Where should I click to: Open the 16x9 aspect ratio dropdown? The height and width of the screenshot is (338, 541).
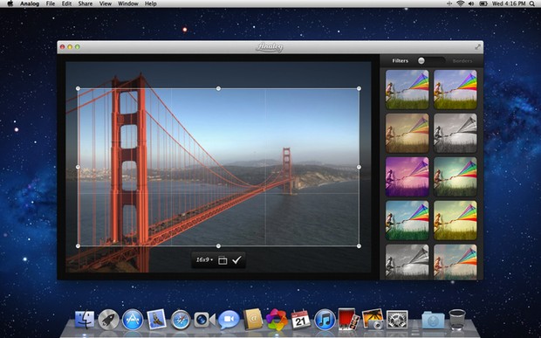pyautogui.click(x=204, y=259)
